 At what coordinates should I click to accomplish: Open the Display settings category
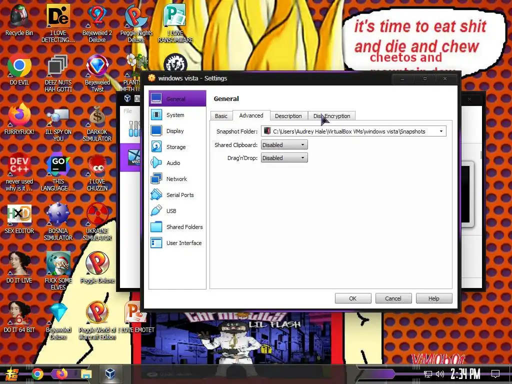coord(177,131)
